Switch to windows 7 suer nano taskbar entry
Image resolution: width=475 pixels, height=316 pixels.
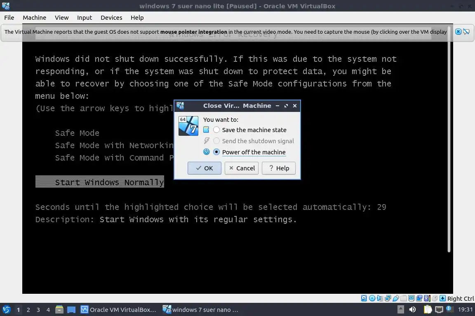click(201, 310)
